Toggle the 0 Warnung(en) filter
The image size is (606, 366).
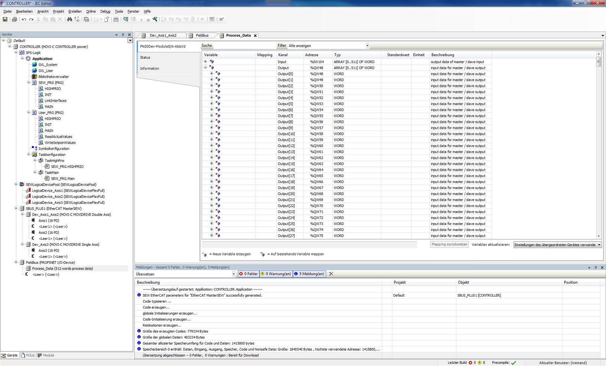pyautogui.click(x=276, y=274)
